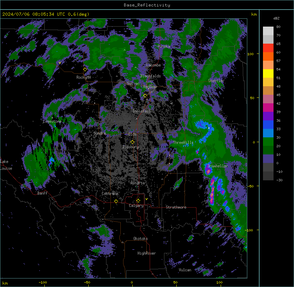Click the 80 value on the dBZ legend
The width and height of the screenshot is (294, 287).
click(x=278, y=27)
